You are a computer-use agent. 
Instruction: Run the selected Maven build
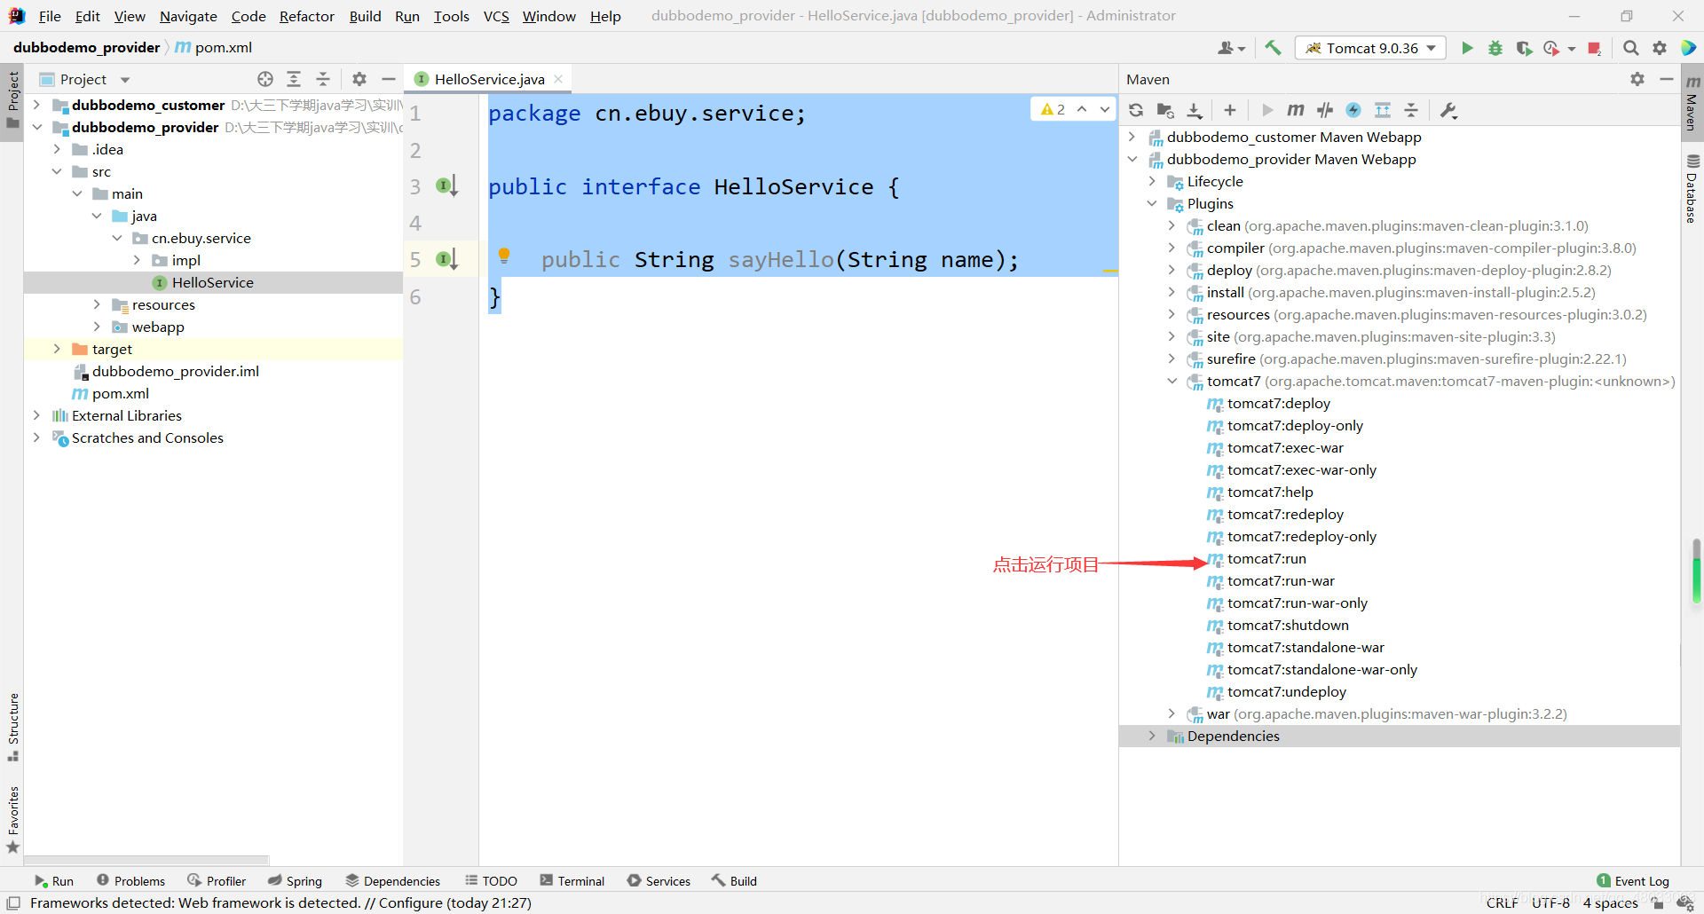coord(1267,110)
